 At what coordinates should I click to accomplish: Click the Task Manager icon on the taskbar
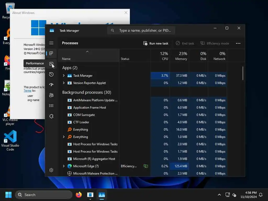pos(102,195)
